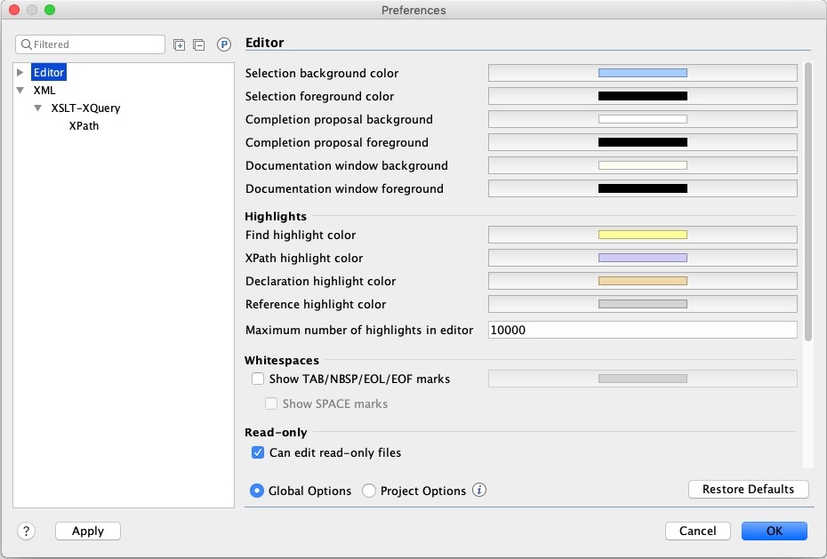Enable Show TAB/NBSP/EOL/EOF marks checkbox
827x559 pixels.
(x=258, y=379)
